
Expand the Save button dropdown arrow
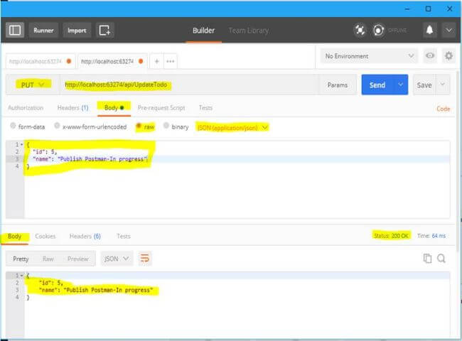443,85
